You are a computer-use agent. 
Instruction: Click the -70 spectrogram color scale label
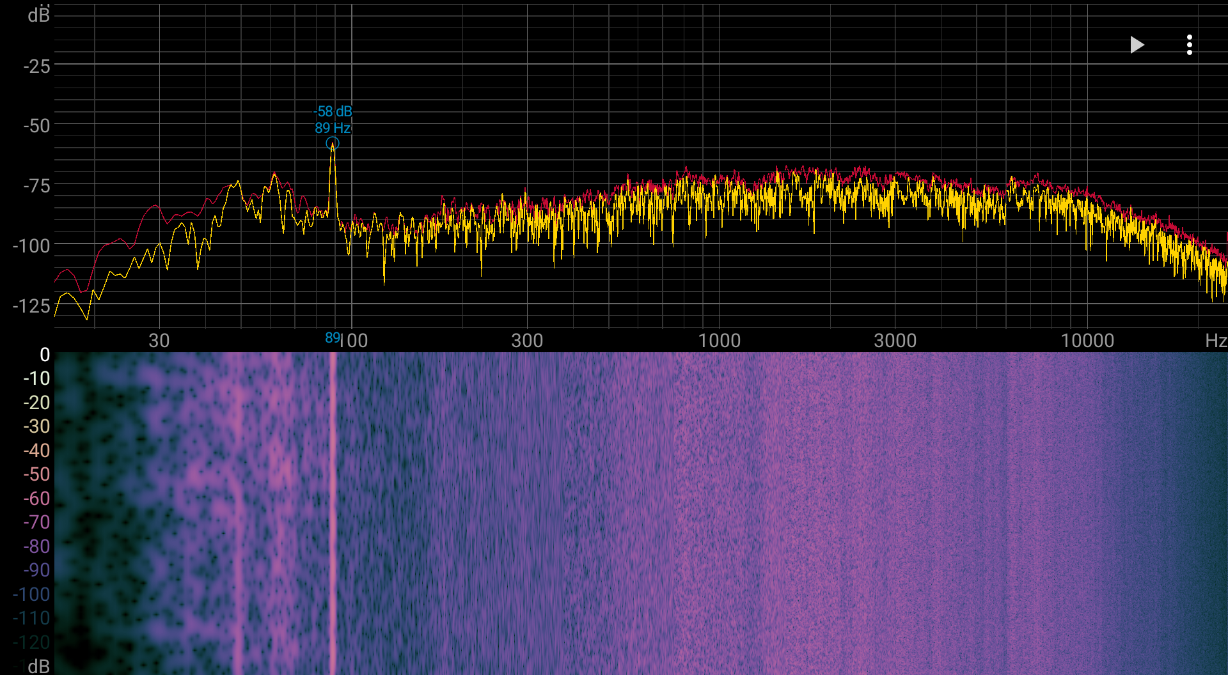point(36,522)
